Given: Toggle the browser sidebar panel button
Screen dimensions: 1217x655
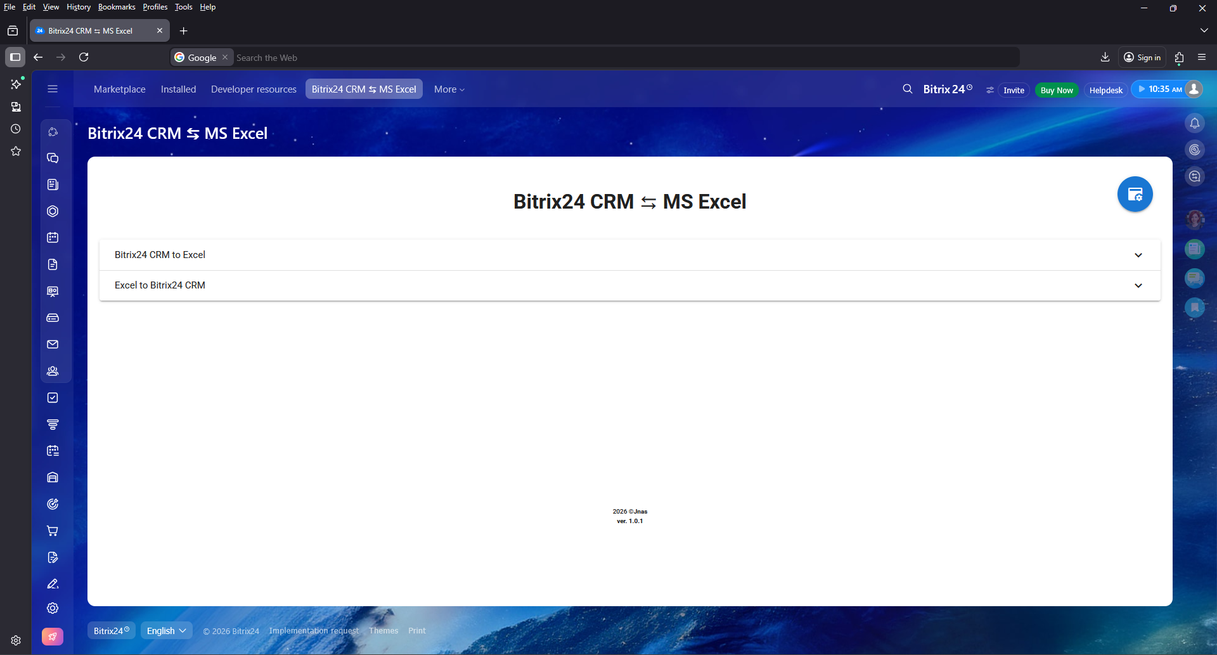Looking at the screenshot, I should [15, 57].
